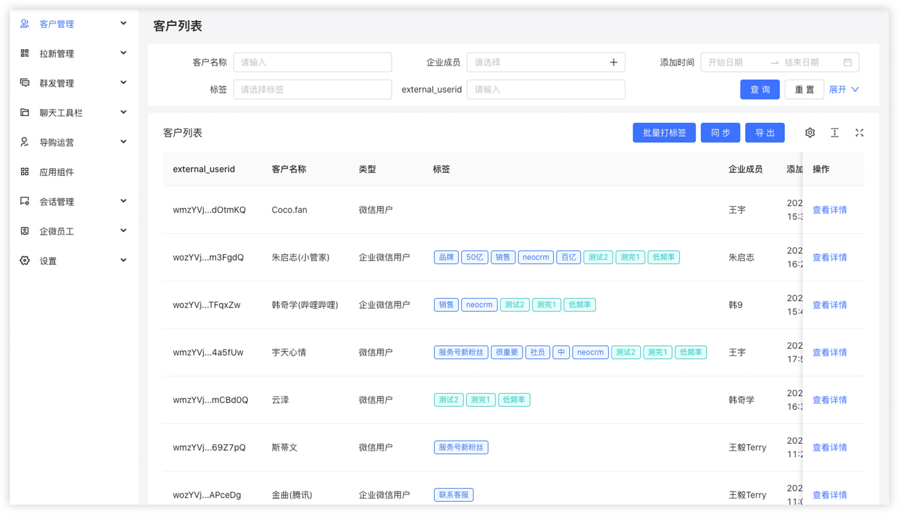Open the 标签 select dropdown

pyautogui.click(x=313, y=90)
